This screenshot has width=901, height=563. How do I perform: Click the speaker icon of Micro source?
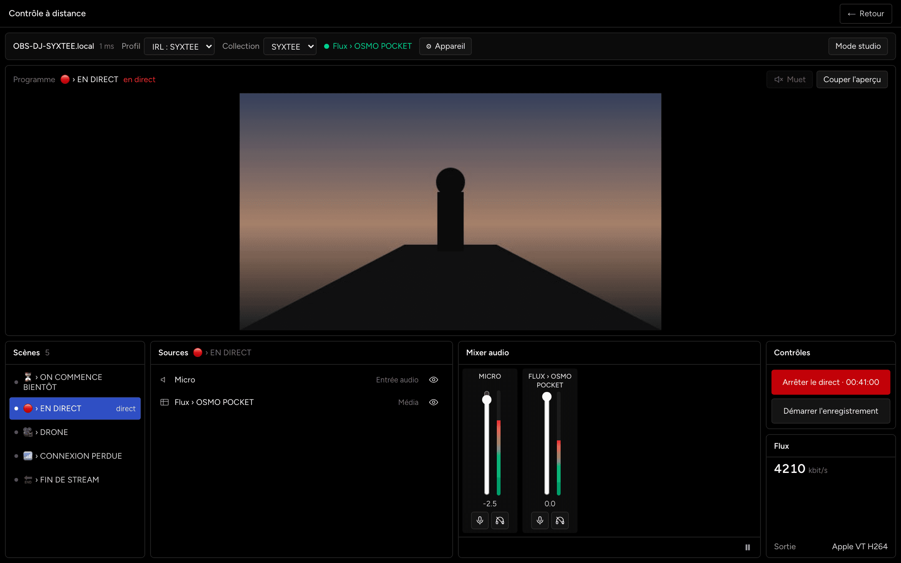pos(164,380)
